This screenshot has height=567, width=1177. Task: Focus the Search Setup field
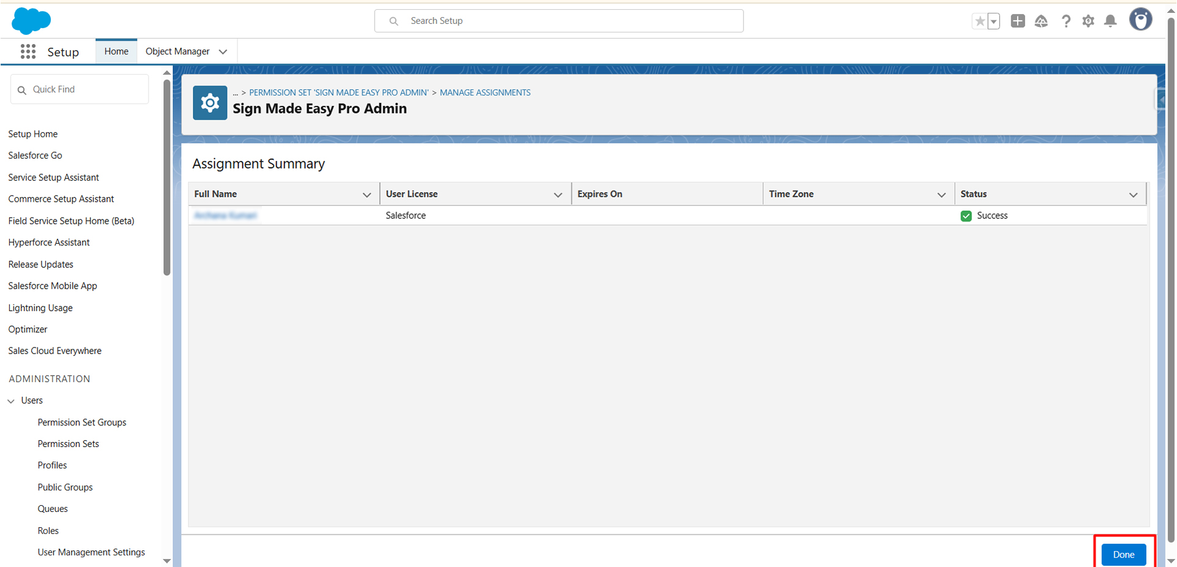[x=559, y=21]
